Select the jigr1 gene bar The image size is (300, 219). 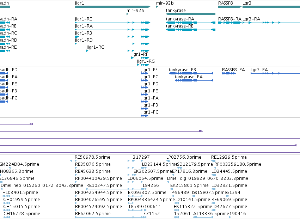click(112, 7)
